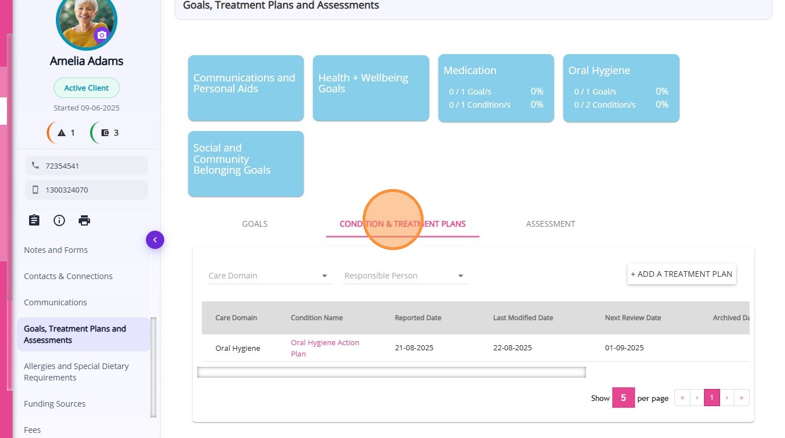The width and height of the screenshot is (785, 438).
Task: Click the landline phone number icon
Action: [x=35, y=166]
